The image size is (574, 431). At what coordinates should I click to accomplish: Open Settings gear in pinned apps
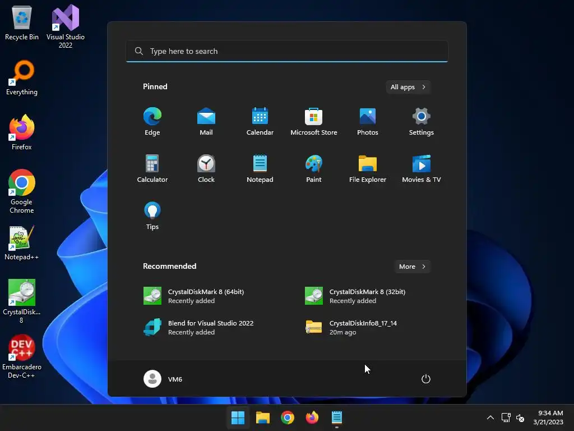point(422,122)
